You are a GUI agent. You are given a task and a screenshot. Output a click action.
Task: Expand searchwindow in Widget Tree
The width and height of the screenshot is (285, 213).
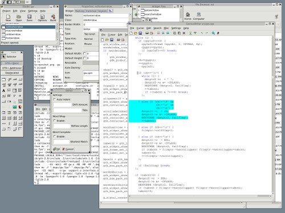[x=139, y=14]
